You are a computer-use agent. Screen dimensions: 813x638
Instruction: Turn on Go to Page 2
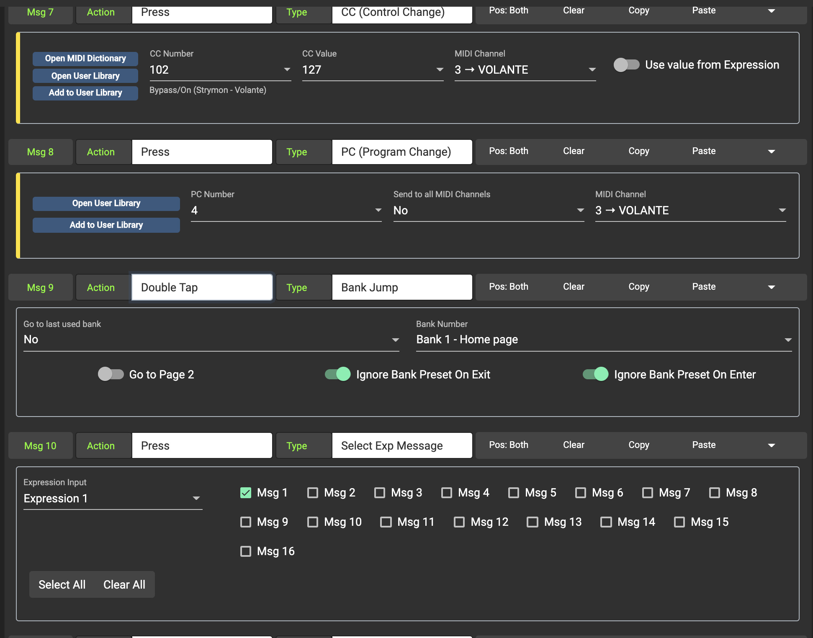(x=111, y=374)
